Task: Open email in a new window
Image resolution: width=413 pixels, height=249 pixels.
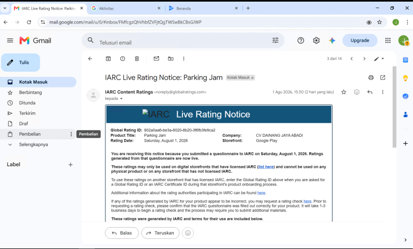Action: [x=383, y=77]
